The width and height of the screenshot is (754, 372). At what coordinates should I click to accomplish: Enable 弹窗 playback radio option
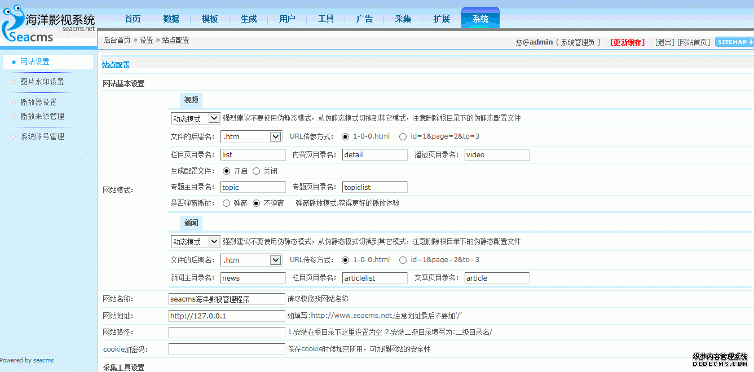227,203
